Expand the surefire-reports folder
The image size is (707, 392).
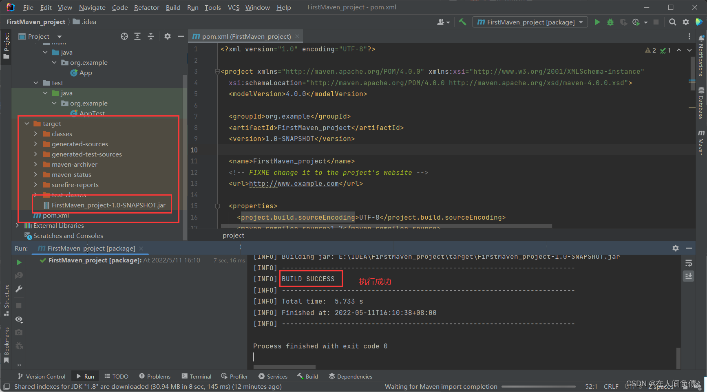(x=36, y=185)
